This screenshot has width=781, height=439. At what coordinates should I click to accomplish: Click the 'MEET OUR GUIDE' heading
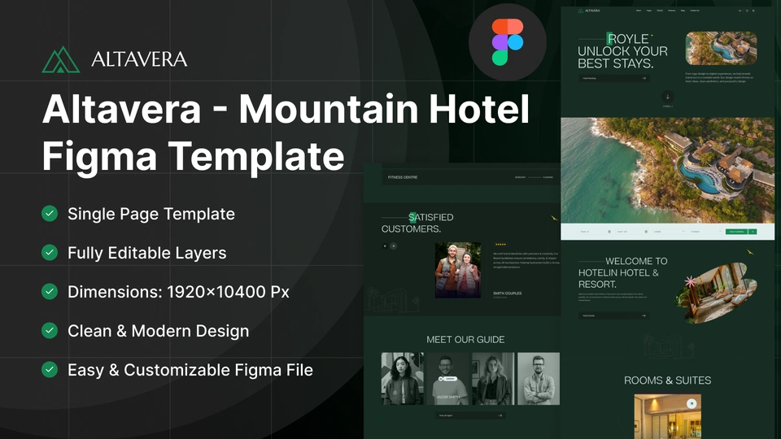coord(465,340)
